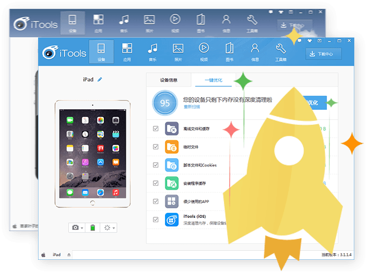
Task: Click the iTools (iOS) app icon
Action: click(x=172, y=220)
